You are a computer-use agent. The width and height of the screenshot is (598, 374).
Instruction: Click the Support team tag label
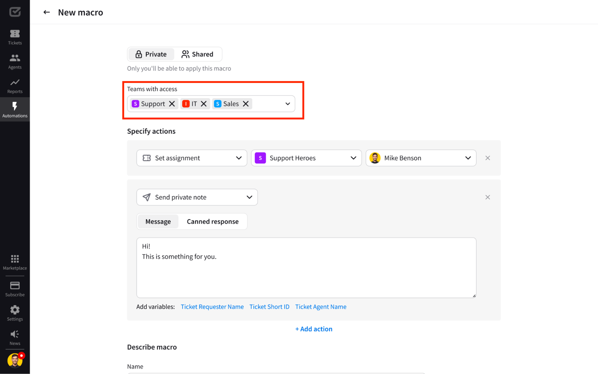(153, 104)
